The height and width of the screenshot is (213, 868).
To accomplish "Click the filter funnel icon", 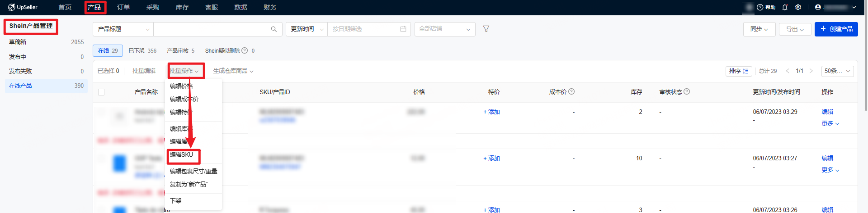I will pyautogui.click(x=486, y=29).
